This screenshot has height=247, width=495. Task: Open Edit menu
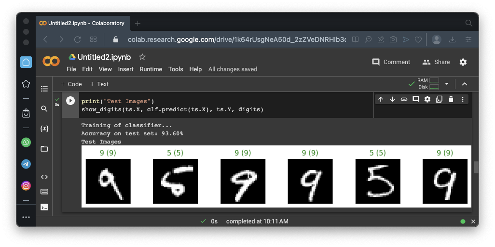(x=87, y=69)
